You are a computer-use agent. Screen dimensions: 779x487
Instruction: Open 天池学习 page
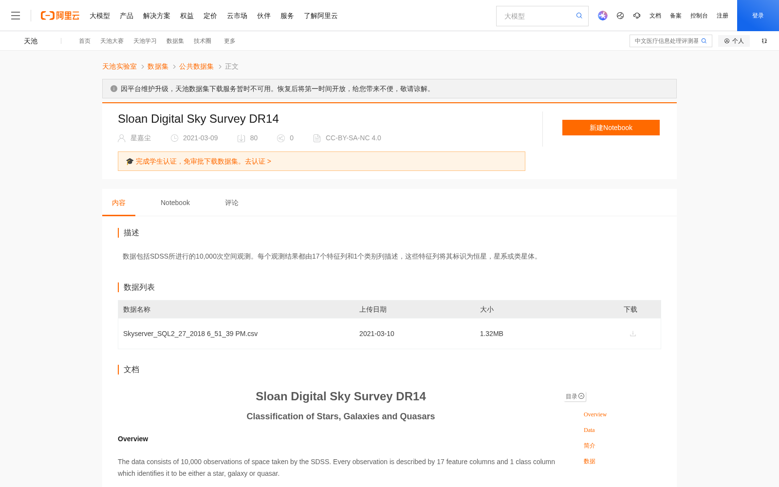coord(145,41)
